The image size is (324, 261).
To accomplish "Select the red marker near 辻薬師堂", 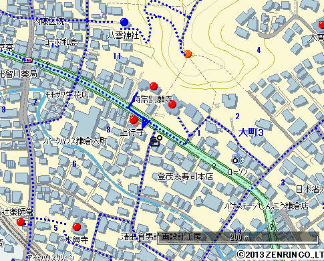I will click(21, 222).
